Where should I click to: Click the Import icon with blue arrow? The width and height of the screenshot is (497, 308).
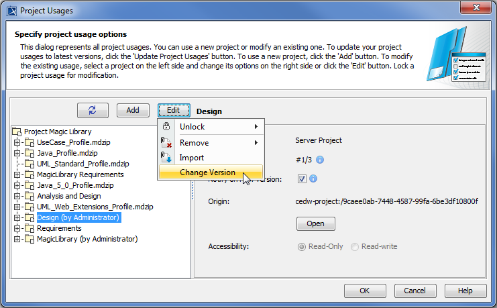[166, 158]
